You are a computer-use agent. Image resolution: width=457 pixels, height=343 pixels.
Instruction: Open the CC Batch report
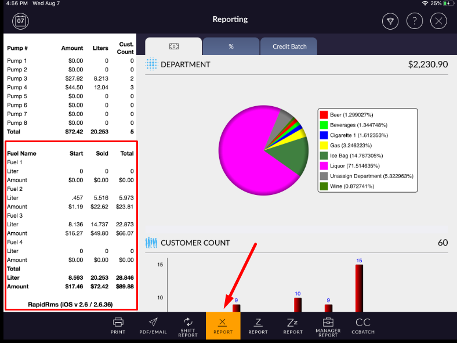click(x=363, y=325)
